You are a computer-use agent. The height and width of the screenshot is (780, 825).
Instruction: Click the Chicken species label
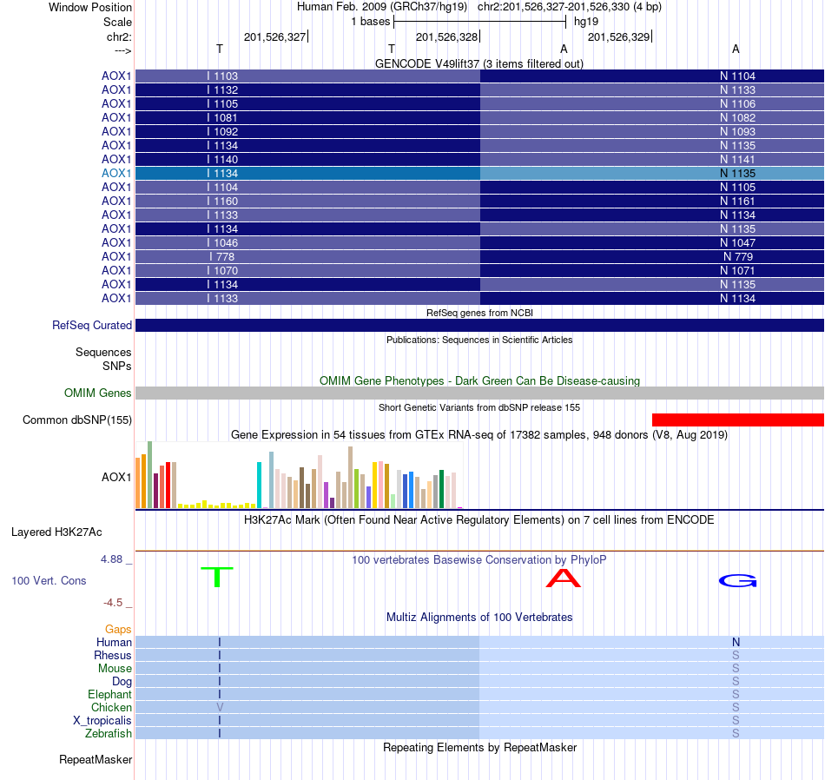click(x=111, y=707)
